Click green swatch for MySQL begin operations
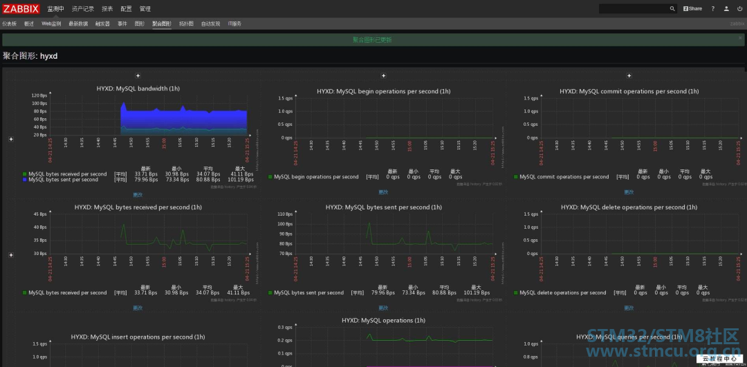 (270, 177)
